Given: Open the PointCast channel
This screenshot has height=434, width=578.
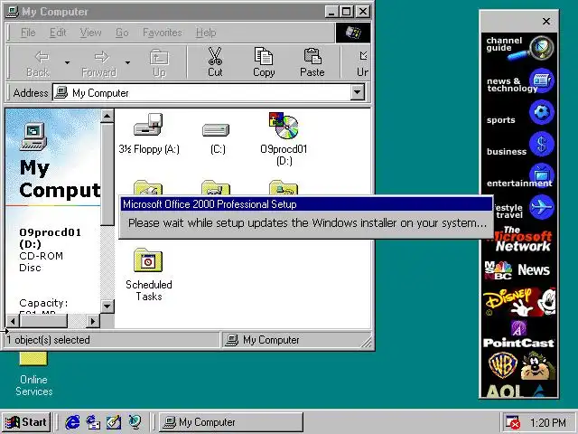Looking at the screenshot, I should coord(519,334).
